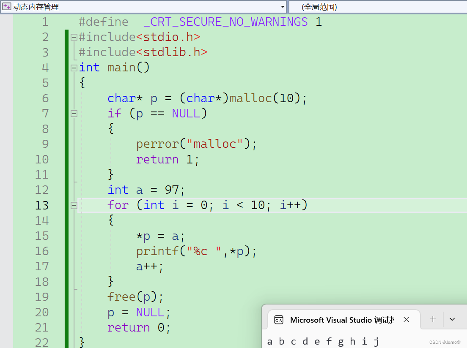Collapse the main() function on line 4
467x348 pixels.
74,68
